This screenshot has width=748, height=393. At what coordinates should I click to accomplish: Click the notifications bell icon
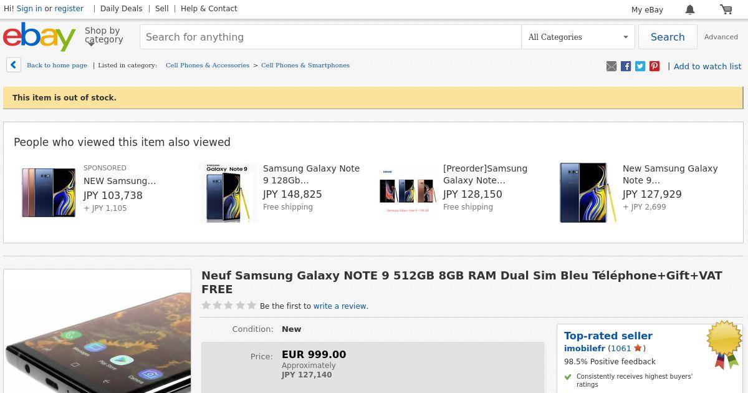[690, 9]
